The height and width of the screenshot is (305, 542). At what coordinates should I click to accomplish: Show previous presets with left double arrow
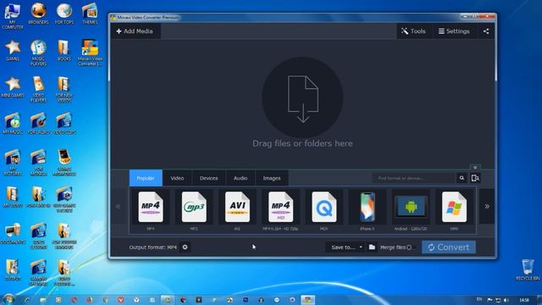point(119,207)
